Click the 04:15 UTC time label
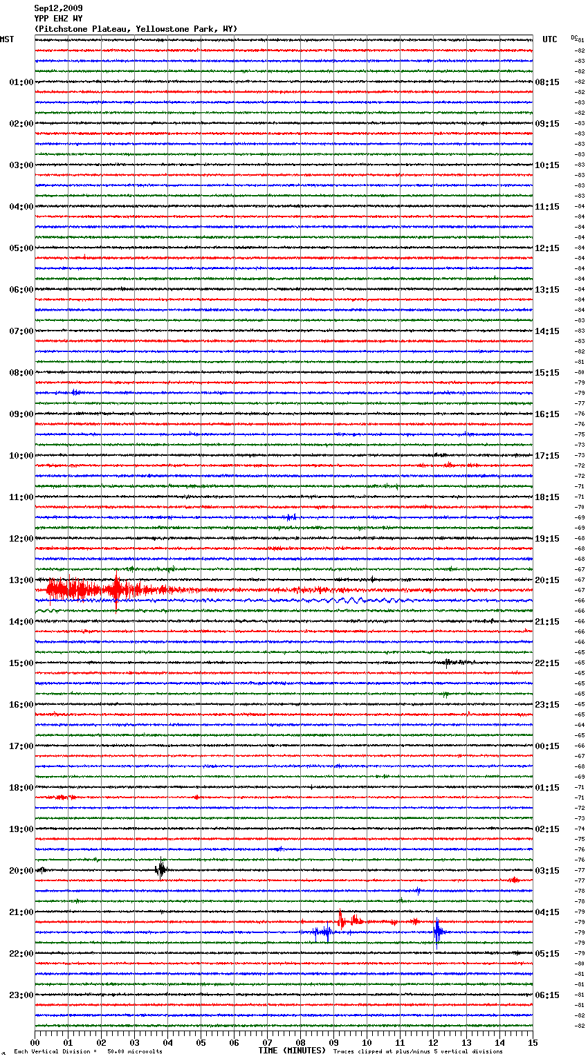 [x=547, y=912]
